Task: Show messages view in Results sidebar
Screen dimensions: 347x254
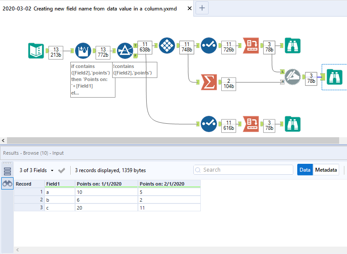Action: (7, 171)
